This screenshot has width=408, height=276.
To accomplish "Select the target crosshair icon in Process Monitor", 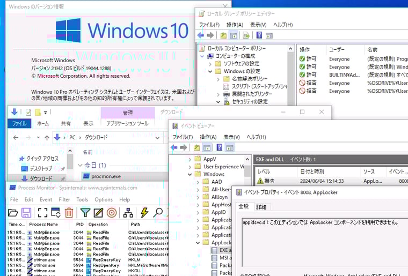I will [x=112, y=213].
